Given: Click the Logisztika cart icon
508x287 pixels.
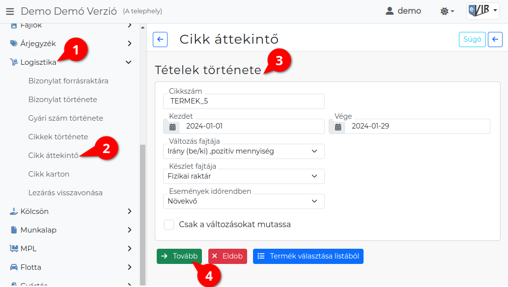Looking at the screenshot, I should [14, 62].
